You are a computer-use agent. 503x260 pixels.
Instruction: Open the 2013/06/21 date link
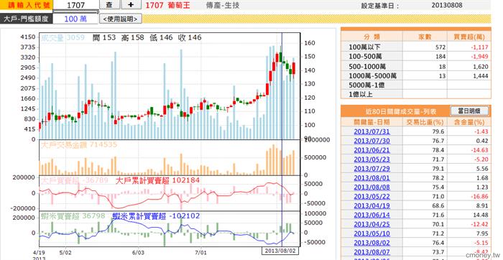[372, 150]
